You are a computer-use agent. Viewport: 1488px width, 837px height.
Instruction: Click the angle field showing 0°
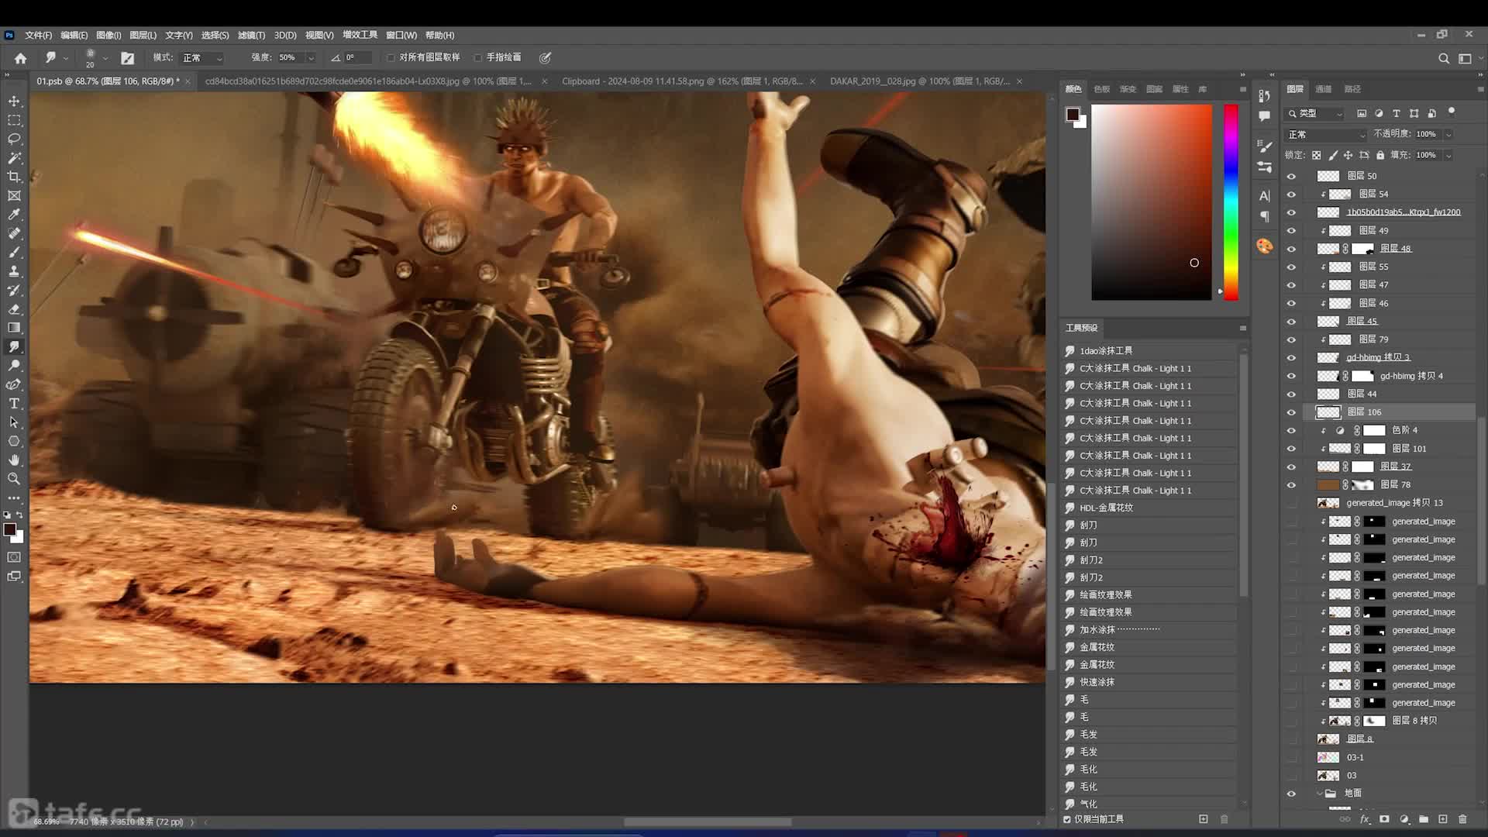coord(356,58)
